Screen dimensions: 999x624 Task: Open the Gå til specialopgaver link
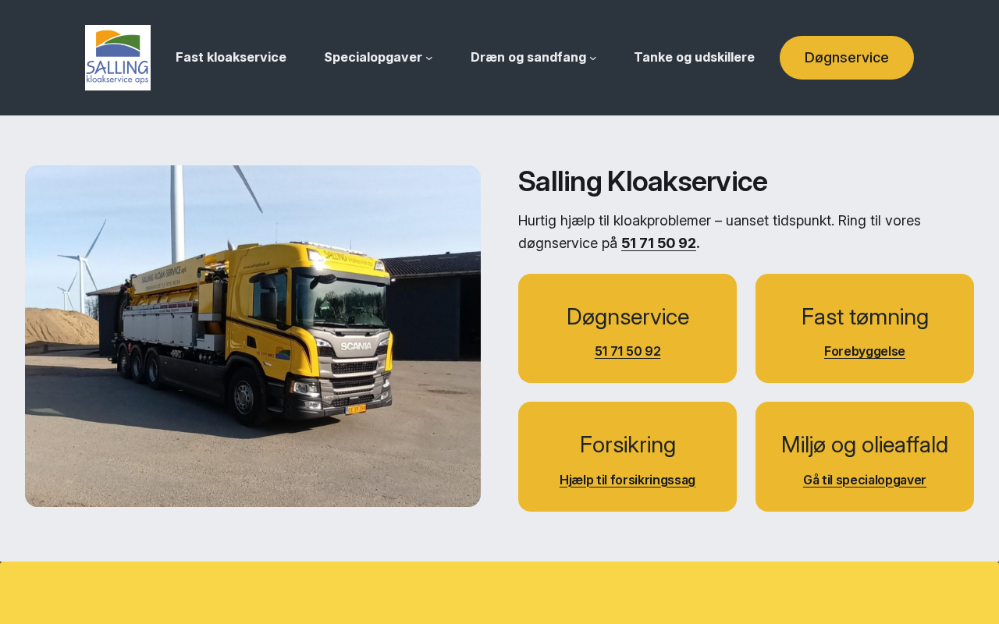click(865, 480)
